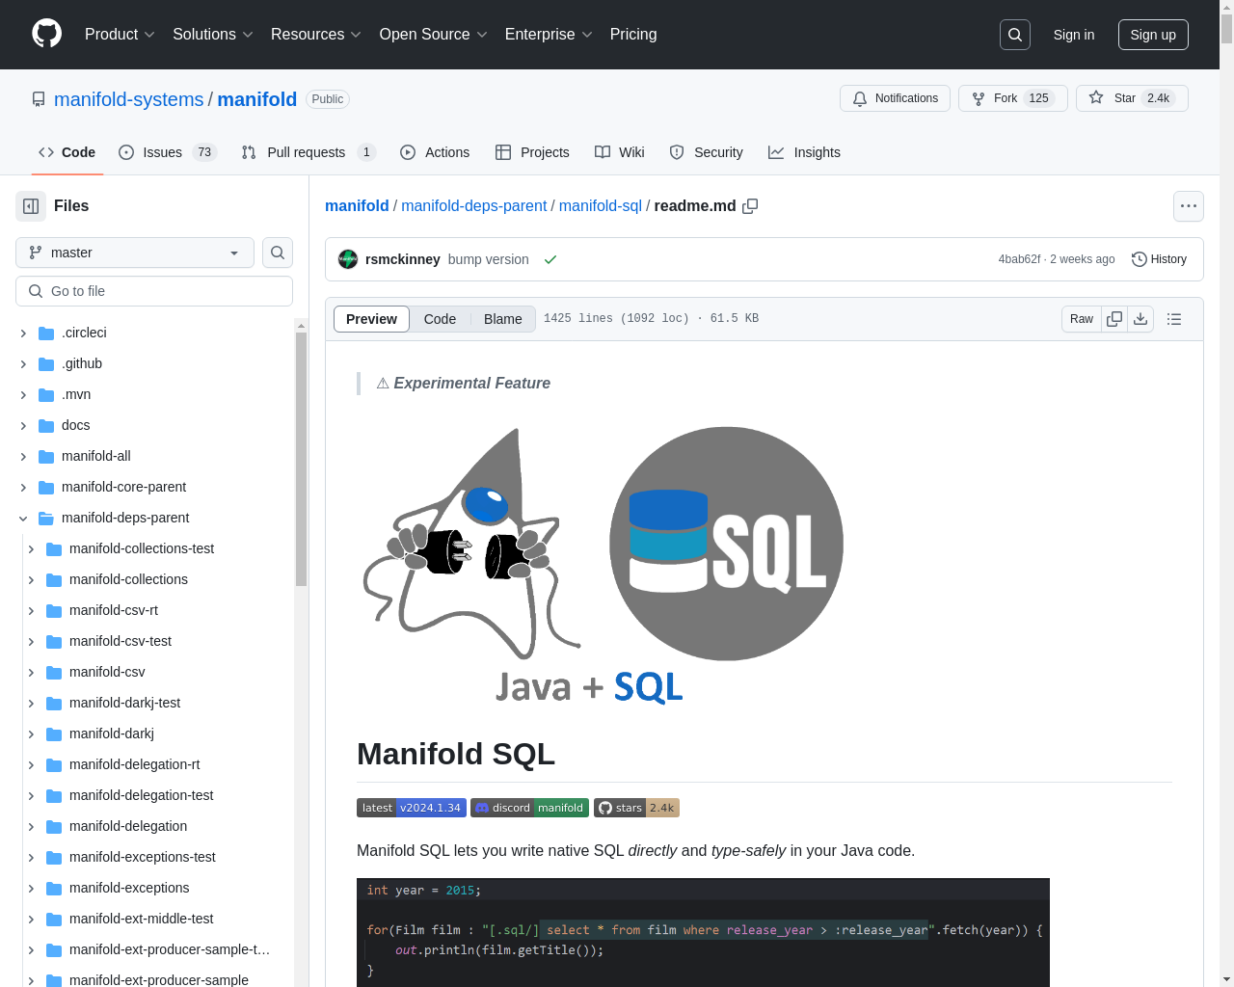Open the Security tab
The width and height of the screenshot is (1234, 987).
pyautogui.click(x=706, y=152)
